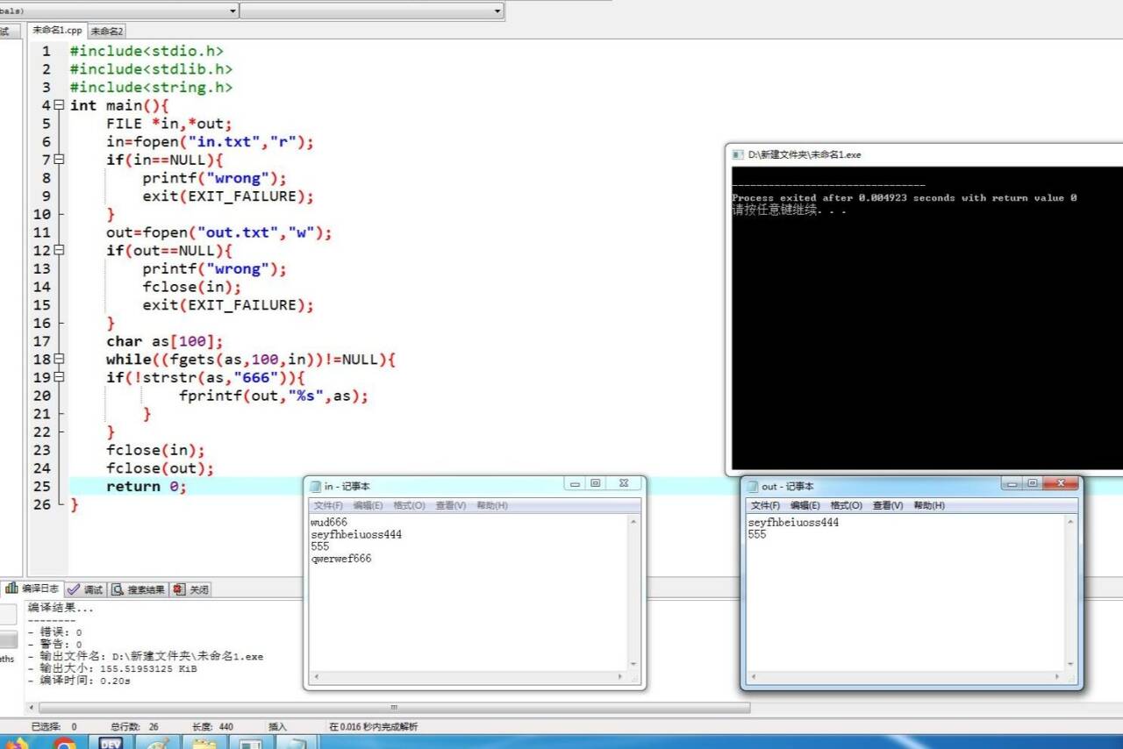
Task: Open Google Chrome from the taskbar
Action: click(x=64, y=742)
